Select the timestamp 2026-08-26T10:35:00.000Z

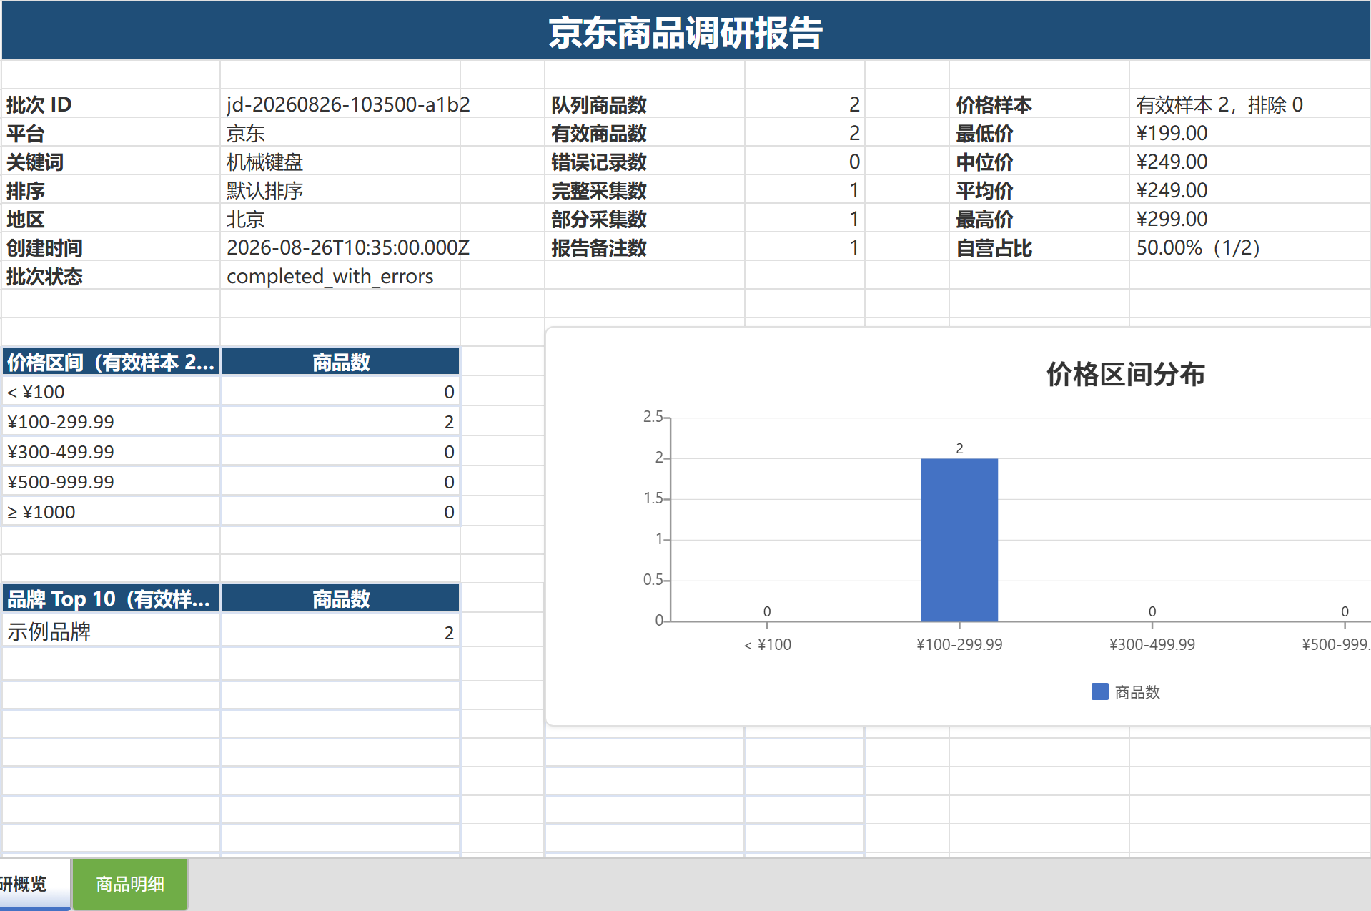point(340,247)
